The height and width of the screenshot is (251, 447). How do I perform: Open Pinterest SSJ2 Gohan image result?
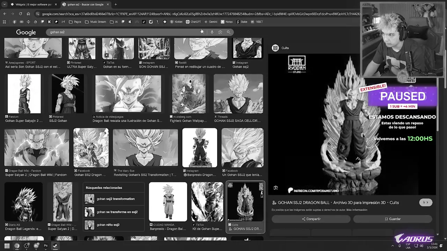pos(68,94)
